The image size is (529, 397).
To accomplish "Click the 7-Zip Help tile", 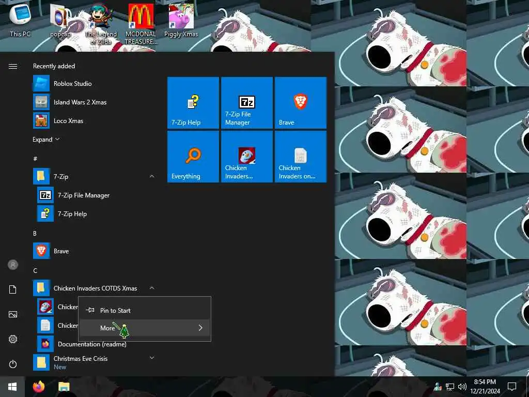I will coord(193,103).
